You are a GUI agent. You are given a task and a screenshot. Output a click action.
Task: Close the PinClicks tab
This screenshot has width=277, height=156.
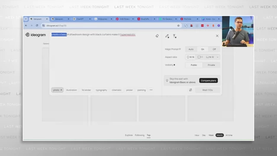[x=197, y=19]
